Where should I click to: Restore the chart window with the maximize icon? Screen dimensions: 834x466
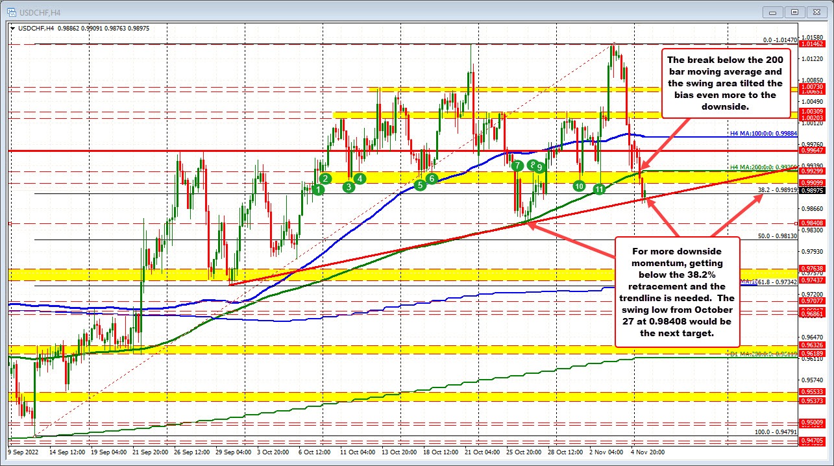[x=793, y=12]
